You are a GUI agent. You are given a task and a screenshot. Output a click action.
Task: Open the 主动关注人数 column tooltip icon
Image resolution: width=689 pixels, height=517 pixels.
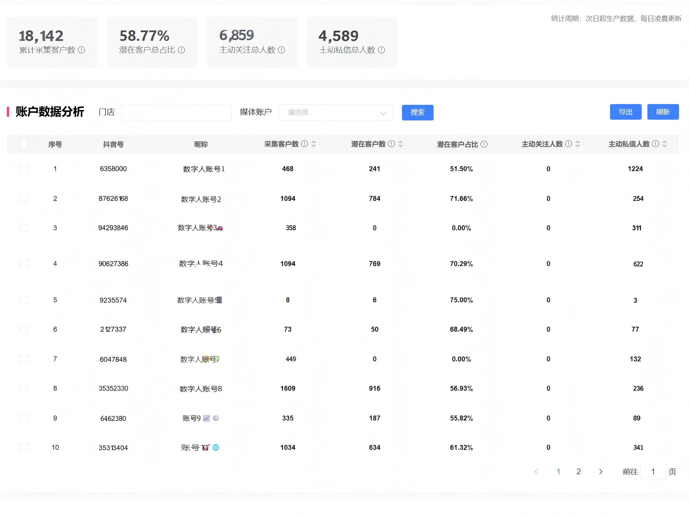click(x=568, y=144)
